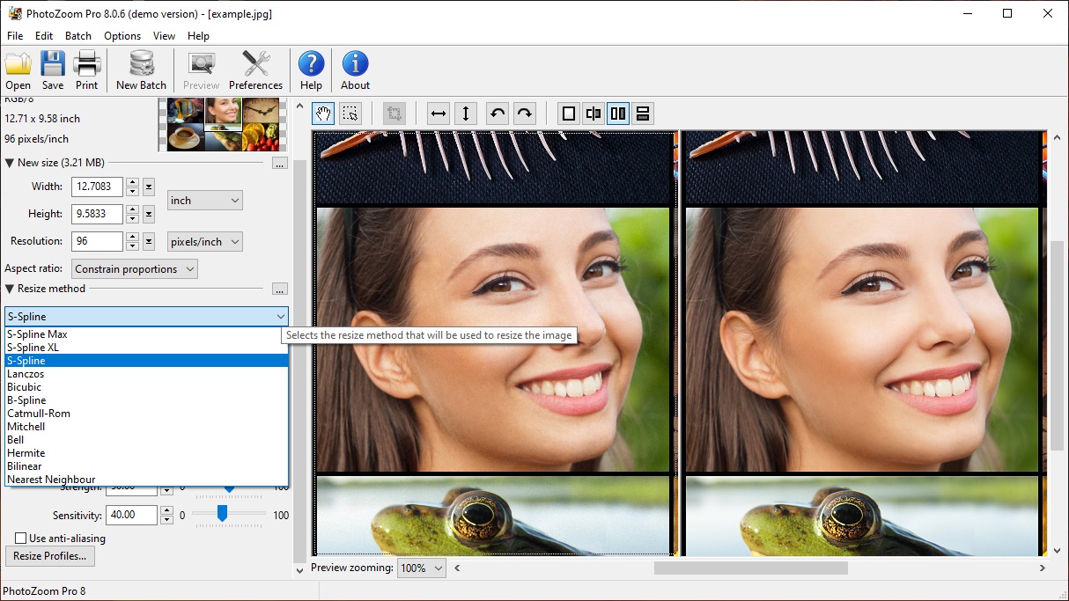Select Nearest Neighbour resize method
This screenshot has height=601, width=1069.
[51, 480]
